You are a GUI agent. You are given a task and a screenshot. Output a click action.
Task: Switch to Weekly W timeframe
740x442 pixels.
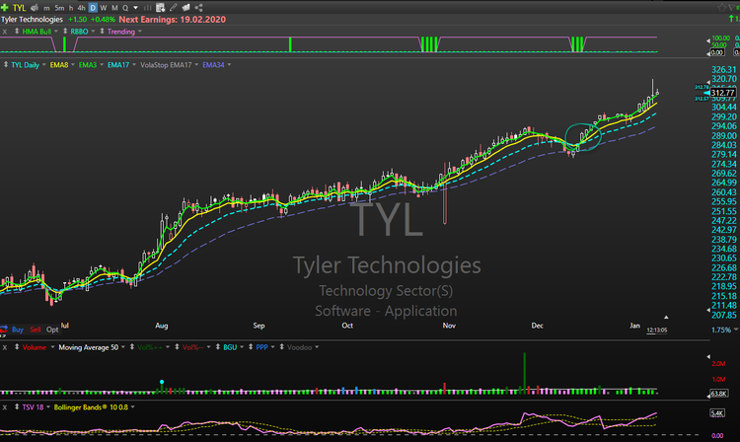[104, 8]
